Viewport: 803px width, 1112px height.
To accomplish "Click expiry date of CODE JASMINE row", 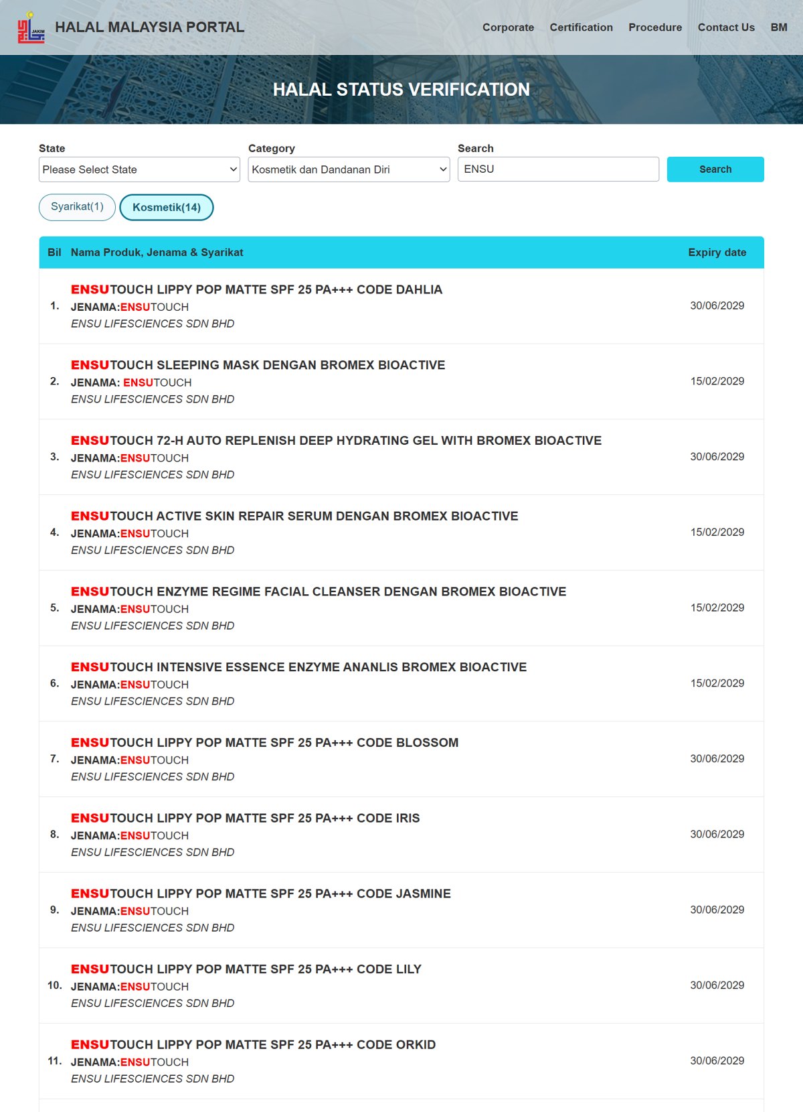I will [x=717, y=910].
